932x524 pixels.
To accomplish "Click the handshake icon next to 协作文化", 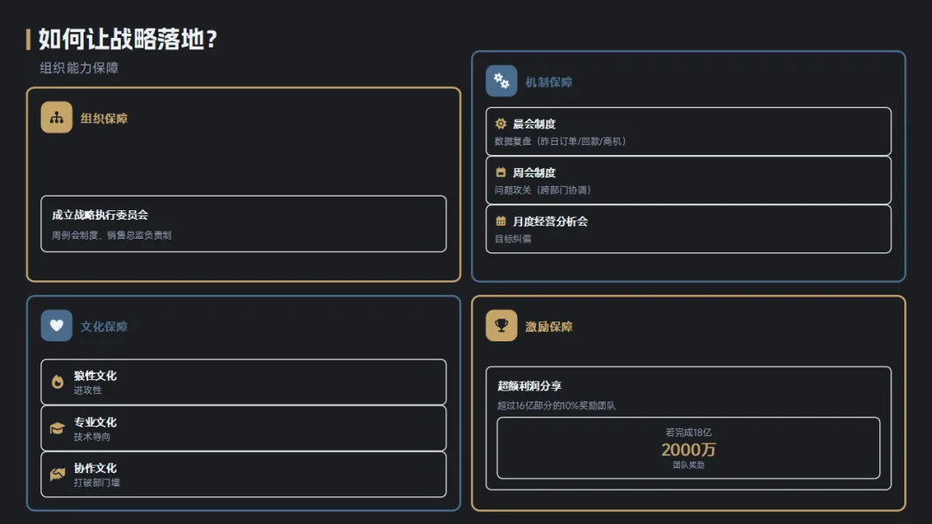I will tap(58, 474).
